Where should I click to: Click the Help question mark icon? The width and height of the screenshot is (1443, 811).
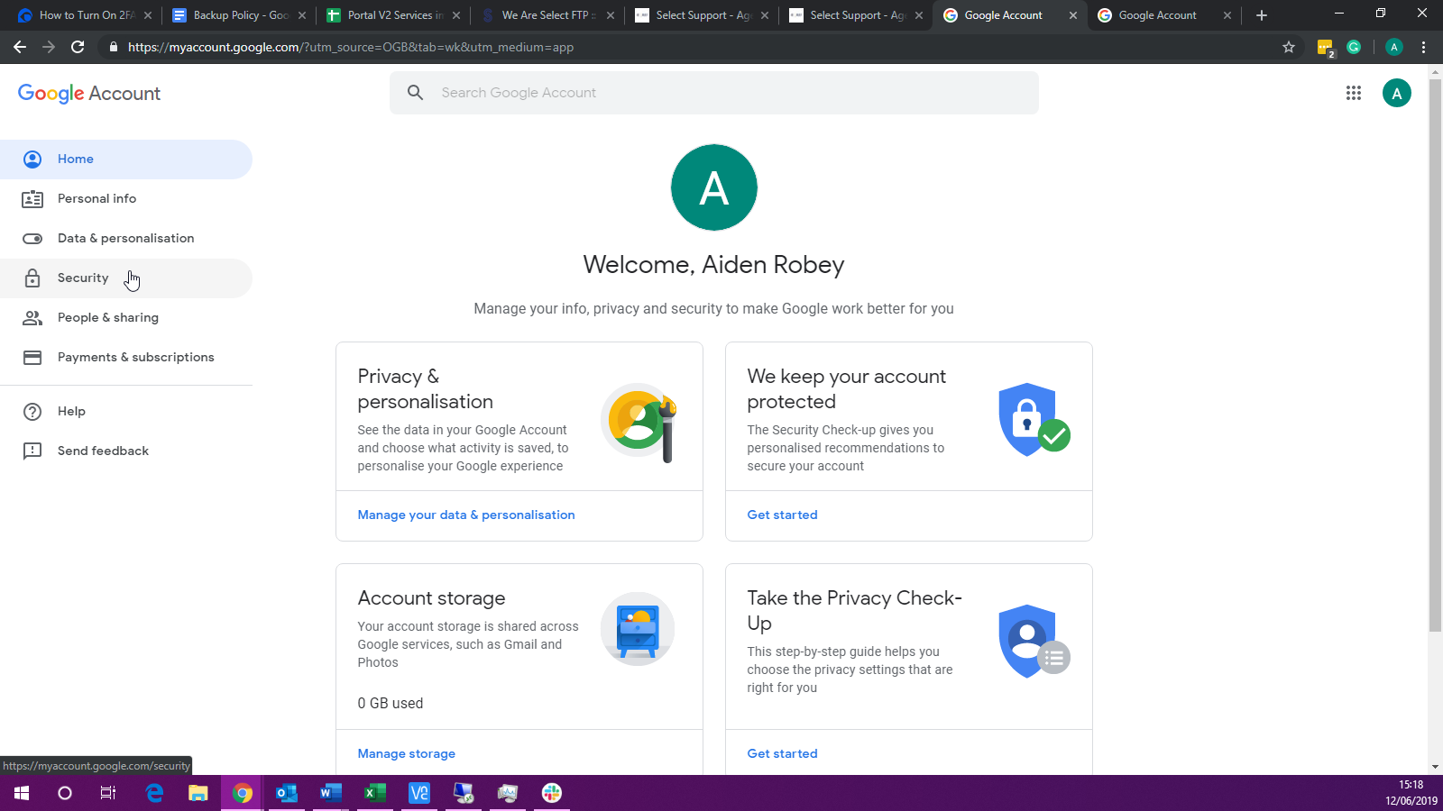(32, 412)
